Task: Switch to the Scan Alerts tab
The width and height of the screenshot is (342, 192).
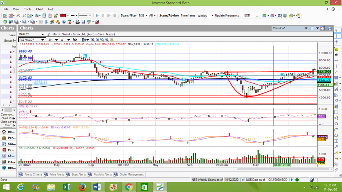Action: tap(76, 175)
